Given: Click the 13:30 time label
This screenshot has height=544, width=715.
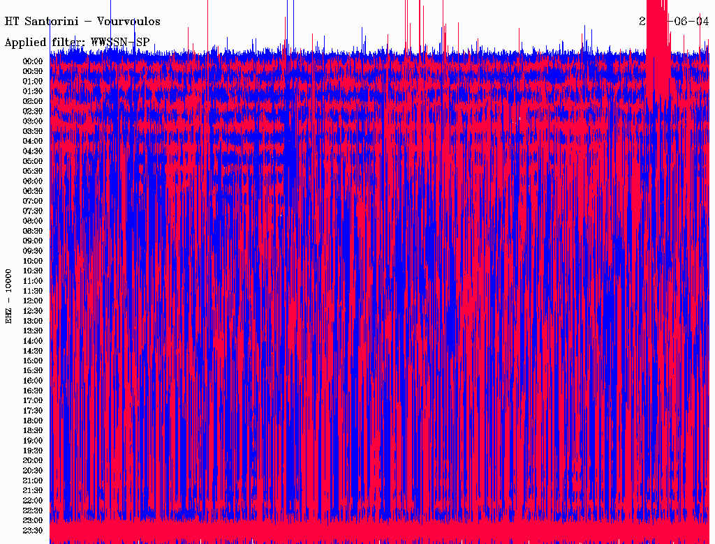Looking at the screenshot, I should pos(33,331).
